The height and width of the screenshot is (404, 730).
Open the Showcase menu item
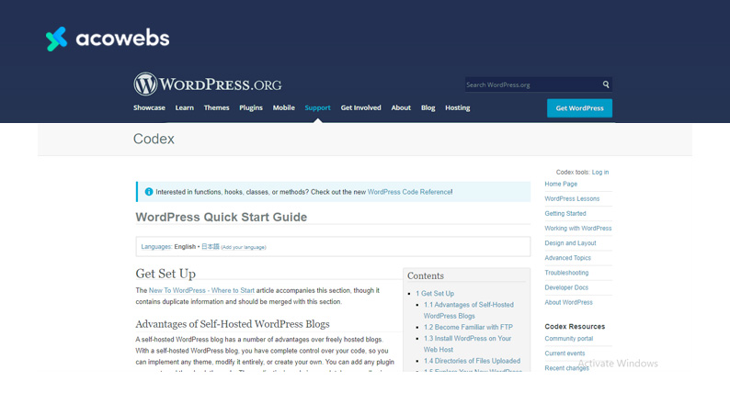click(x=149, y=107)
